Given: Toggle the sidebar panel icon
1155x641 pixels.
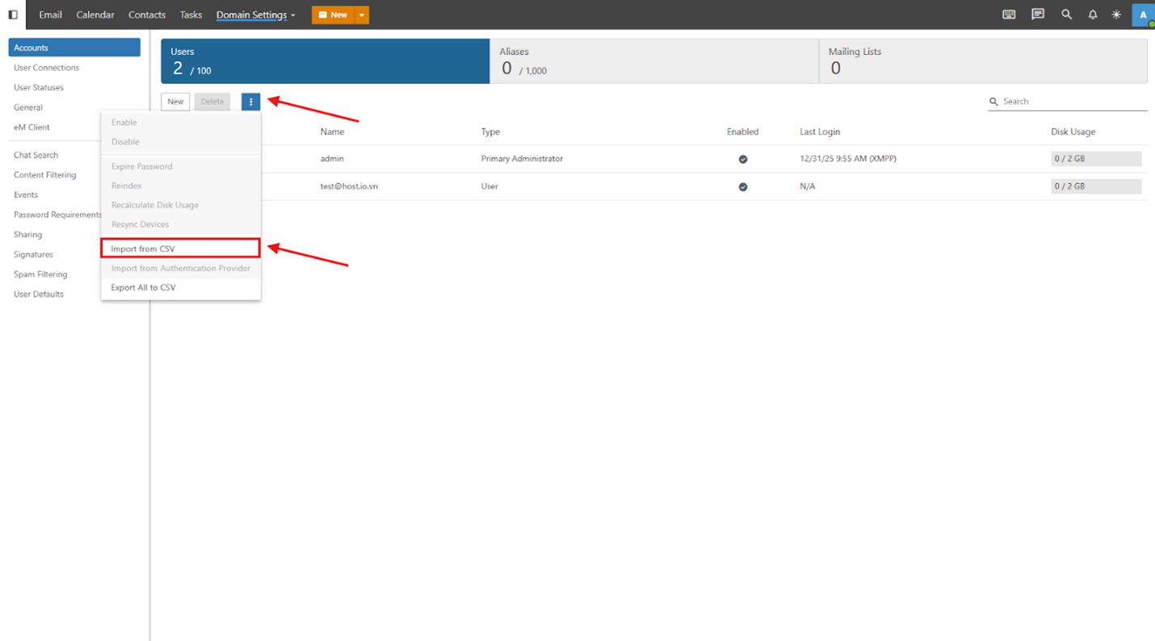Looking at the screenshot, I should pos(13,15).
